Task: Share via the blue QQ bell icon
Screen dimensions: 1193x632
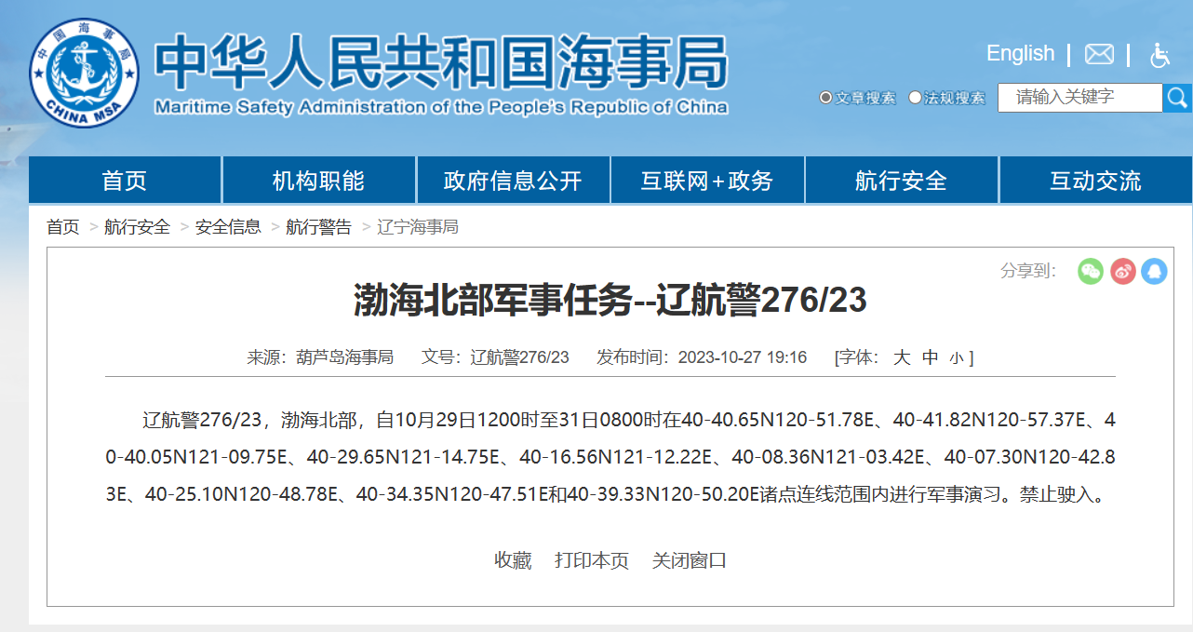Action: point(1155,271)
